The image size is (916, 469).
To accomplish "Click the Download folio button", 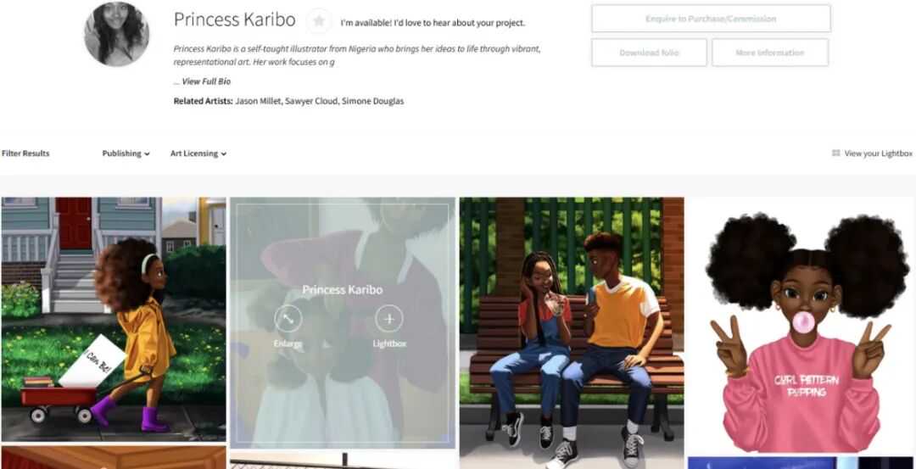I will 649,53.
